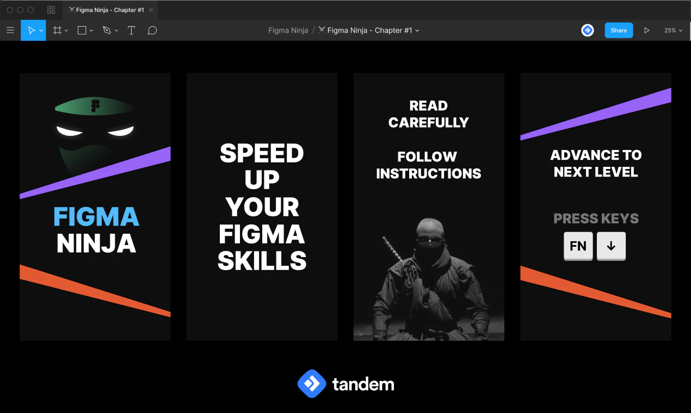Close the Figma Ninja - Chapter #1 tab
This screenshot has height=413, width=691.
[151, 10]
